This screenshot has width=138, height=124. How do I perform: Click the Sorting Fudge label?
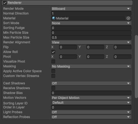(x=14, y=28)
